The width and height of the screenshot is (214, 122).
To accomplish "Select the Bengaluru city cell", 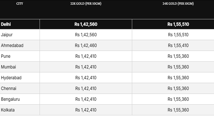I will [11, 99].
